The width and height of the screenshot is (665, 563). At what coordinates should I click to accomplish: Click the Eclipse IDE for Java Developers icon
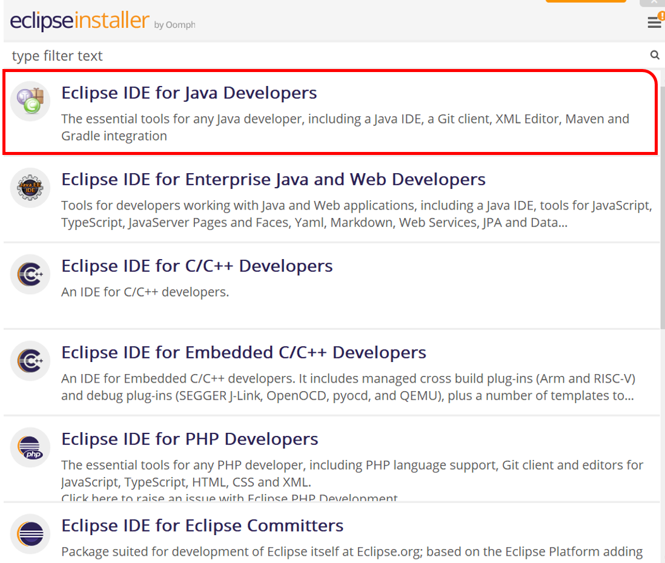point(30,101)
